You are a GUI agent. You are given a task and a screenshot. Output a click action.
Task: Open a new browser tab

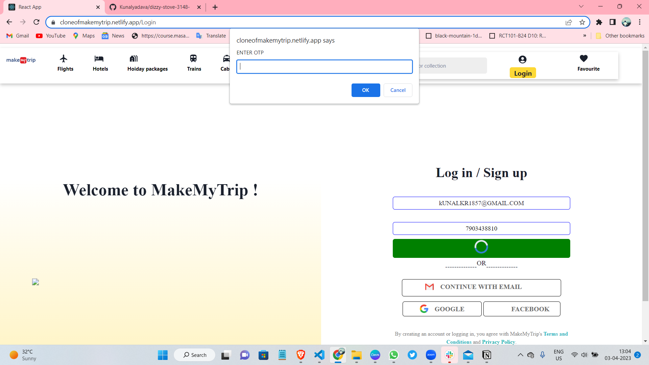215,7
